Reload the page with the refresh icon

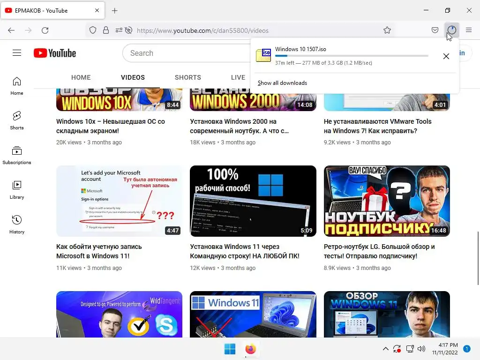click(45, 30)
